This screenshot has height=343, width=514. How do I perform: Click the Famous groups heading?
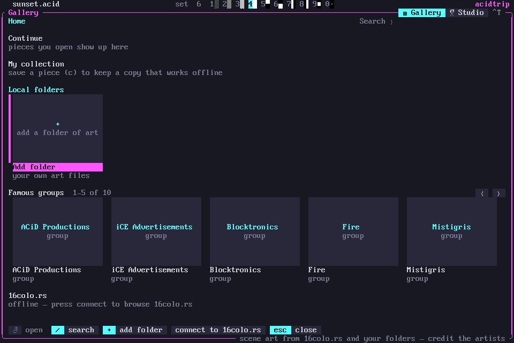(x=36, y=193)
